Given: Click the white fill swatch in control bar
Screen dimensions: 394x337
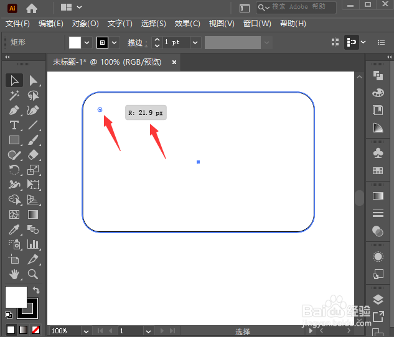Looking at the screenshot, I should coord(75,43).
